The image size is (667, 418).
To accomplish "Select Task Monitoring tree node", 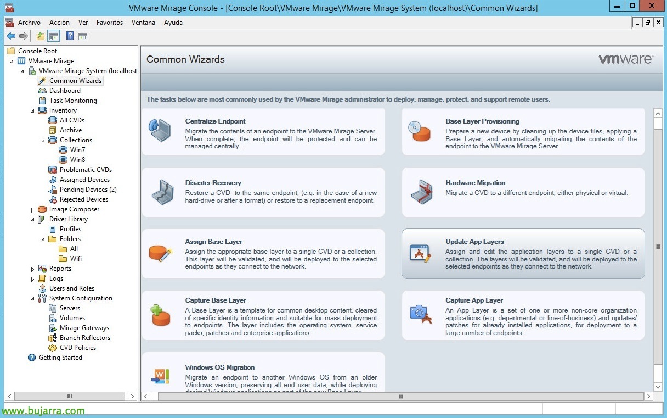I will [73, 101].
